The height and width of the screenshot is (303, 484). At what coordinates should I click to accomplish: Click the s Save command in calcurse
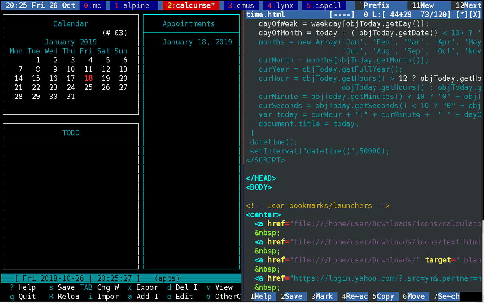click(62, 287)
